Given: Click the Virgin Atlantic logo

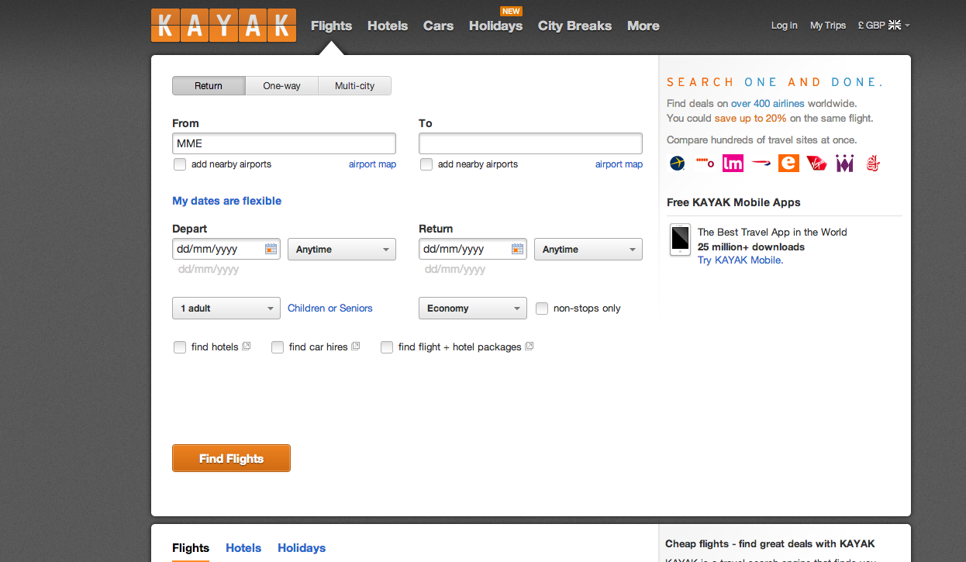Looking at the screenshot, I should point(816,164).
